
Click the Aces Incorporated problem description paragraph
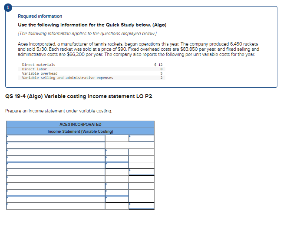(138, 49)
